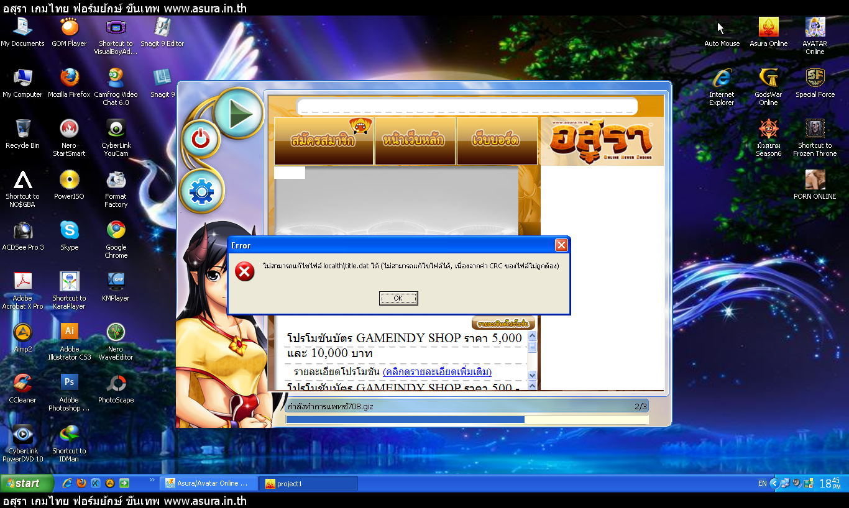
Task: Switch to Asura/Avatar Online taskbar button
Action: coord(208,483)
